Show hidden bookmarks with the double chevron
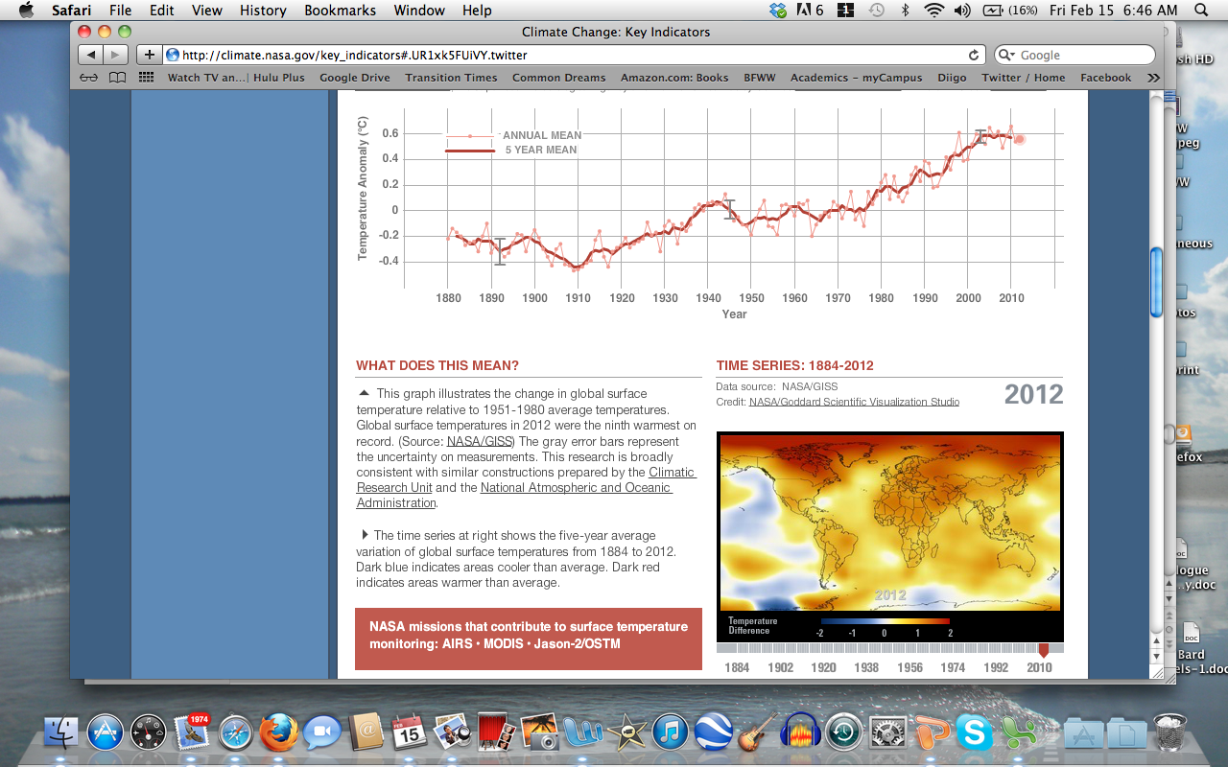Viewport: 1228px width, 767px height. pyautogui.click(x=1153, y=78)
